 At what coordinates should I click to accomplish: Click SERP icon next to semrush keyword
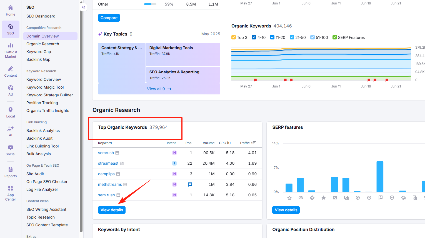pos(117,153)
